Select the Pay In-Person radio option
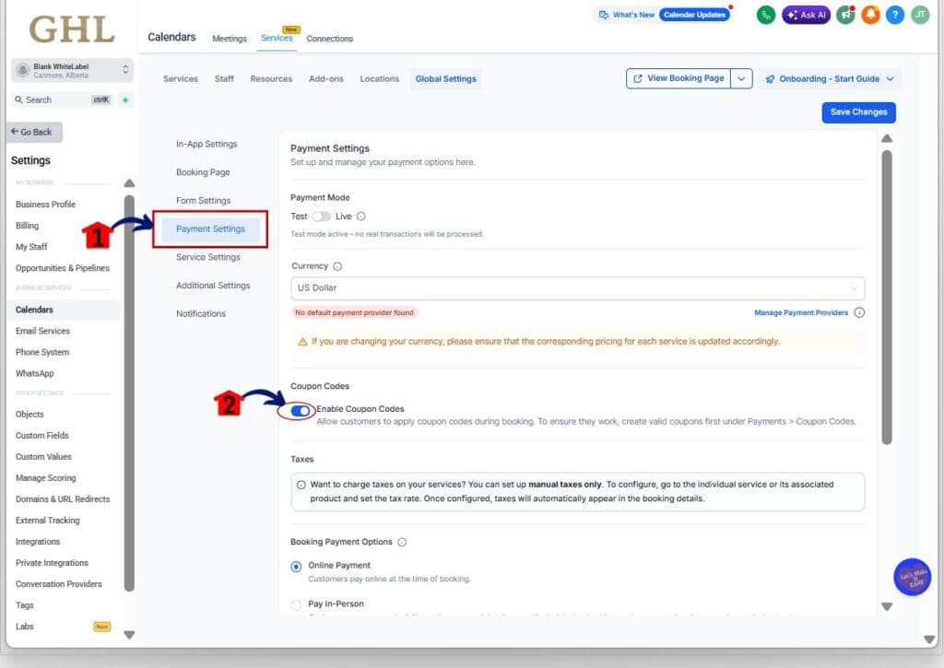This screenshot has height=668, width=944. pos(296,604)
